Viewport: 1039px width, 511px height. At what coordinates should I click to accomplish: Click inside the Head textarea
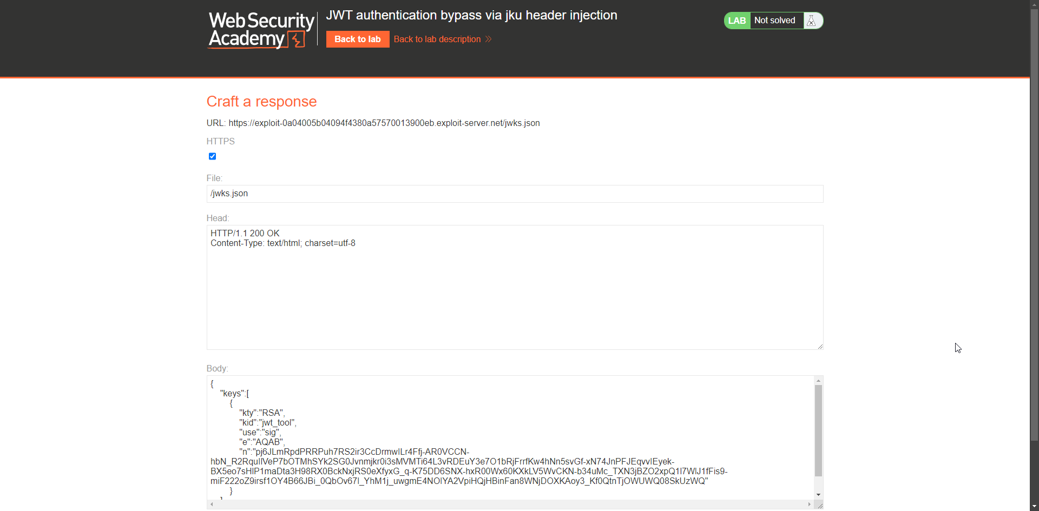[515, 292]
